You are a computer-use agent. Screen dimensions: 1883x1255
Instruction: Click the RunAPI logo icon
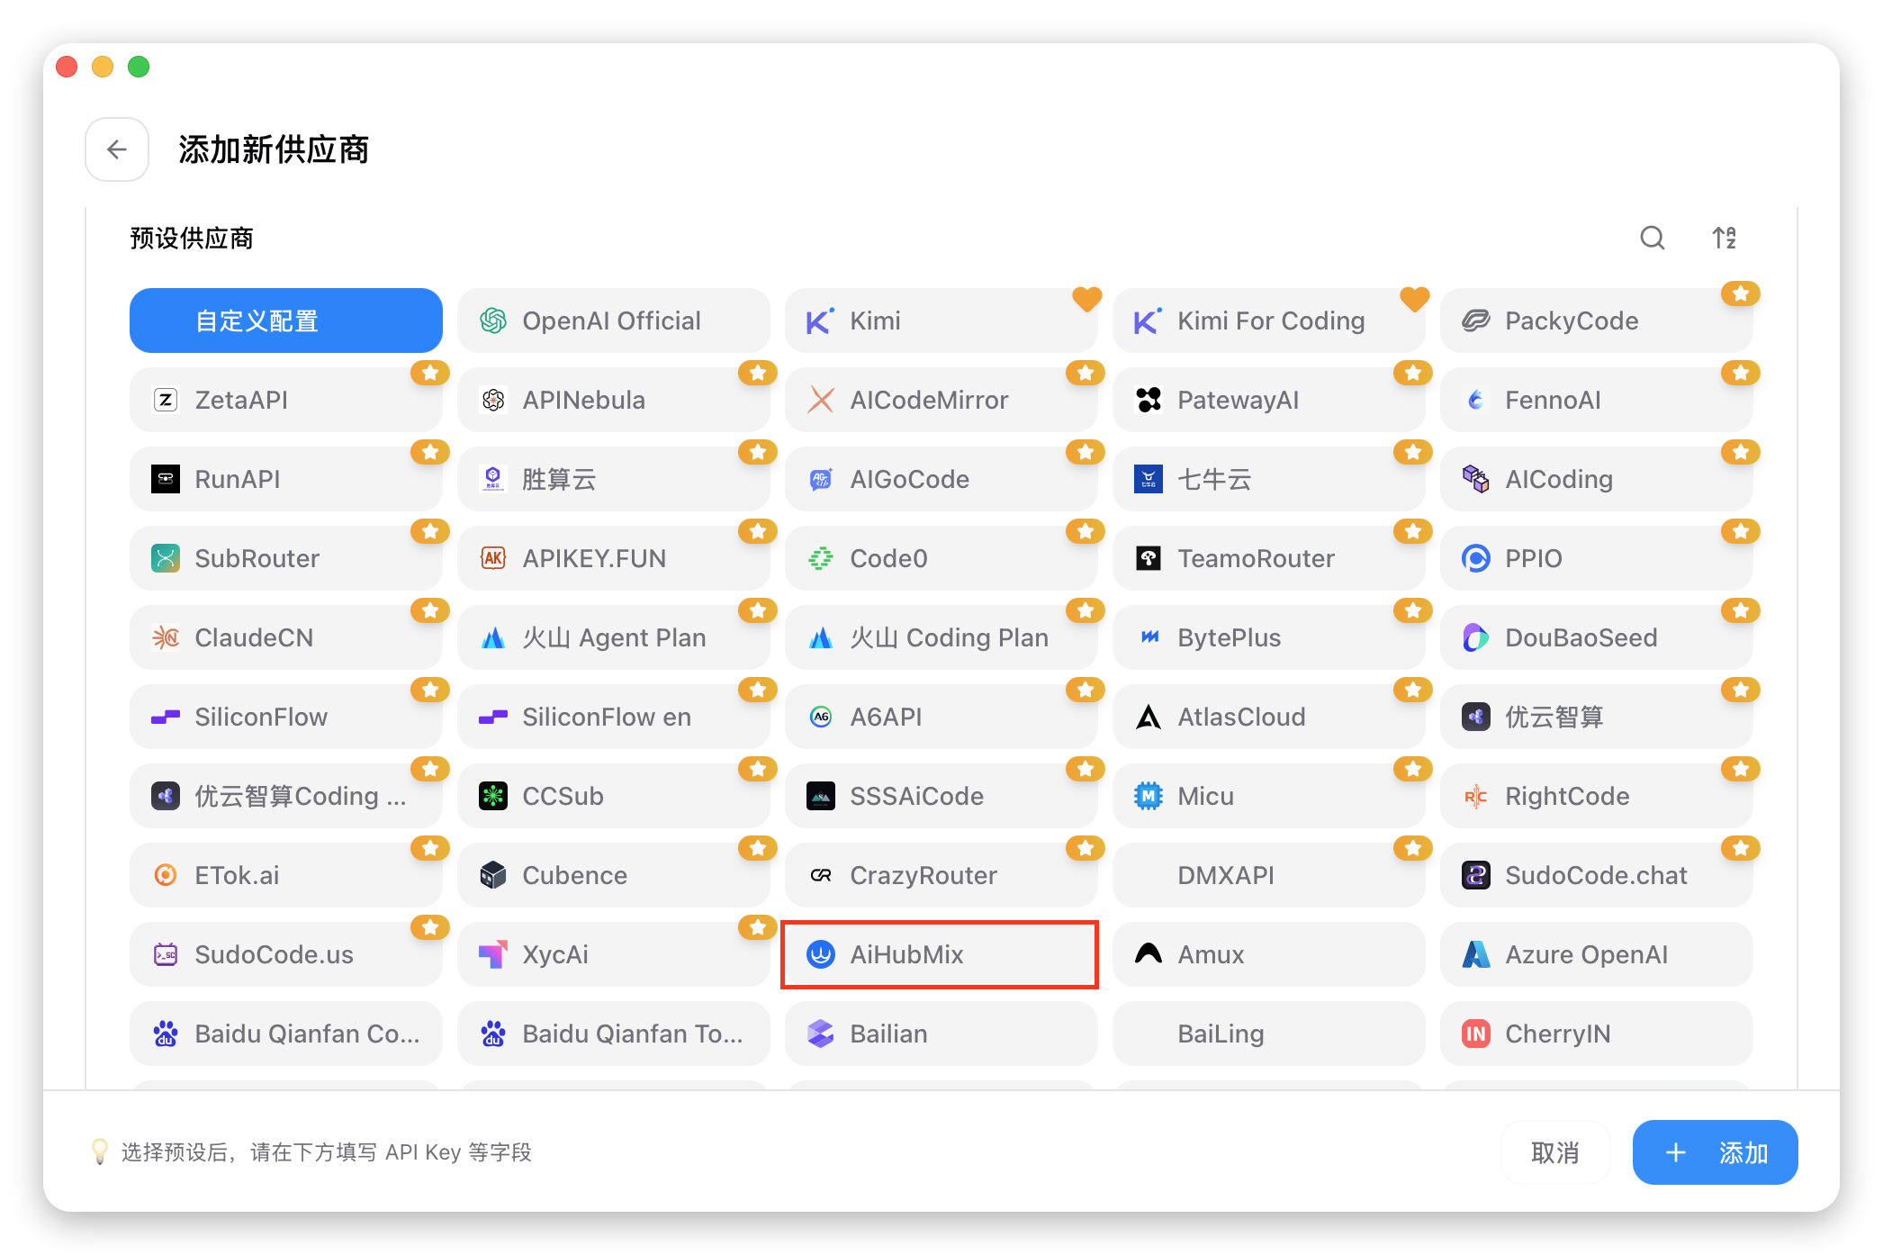tap(166, 479)
